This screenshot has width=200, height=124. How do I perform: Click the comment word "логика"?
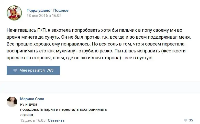[27, 115]
